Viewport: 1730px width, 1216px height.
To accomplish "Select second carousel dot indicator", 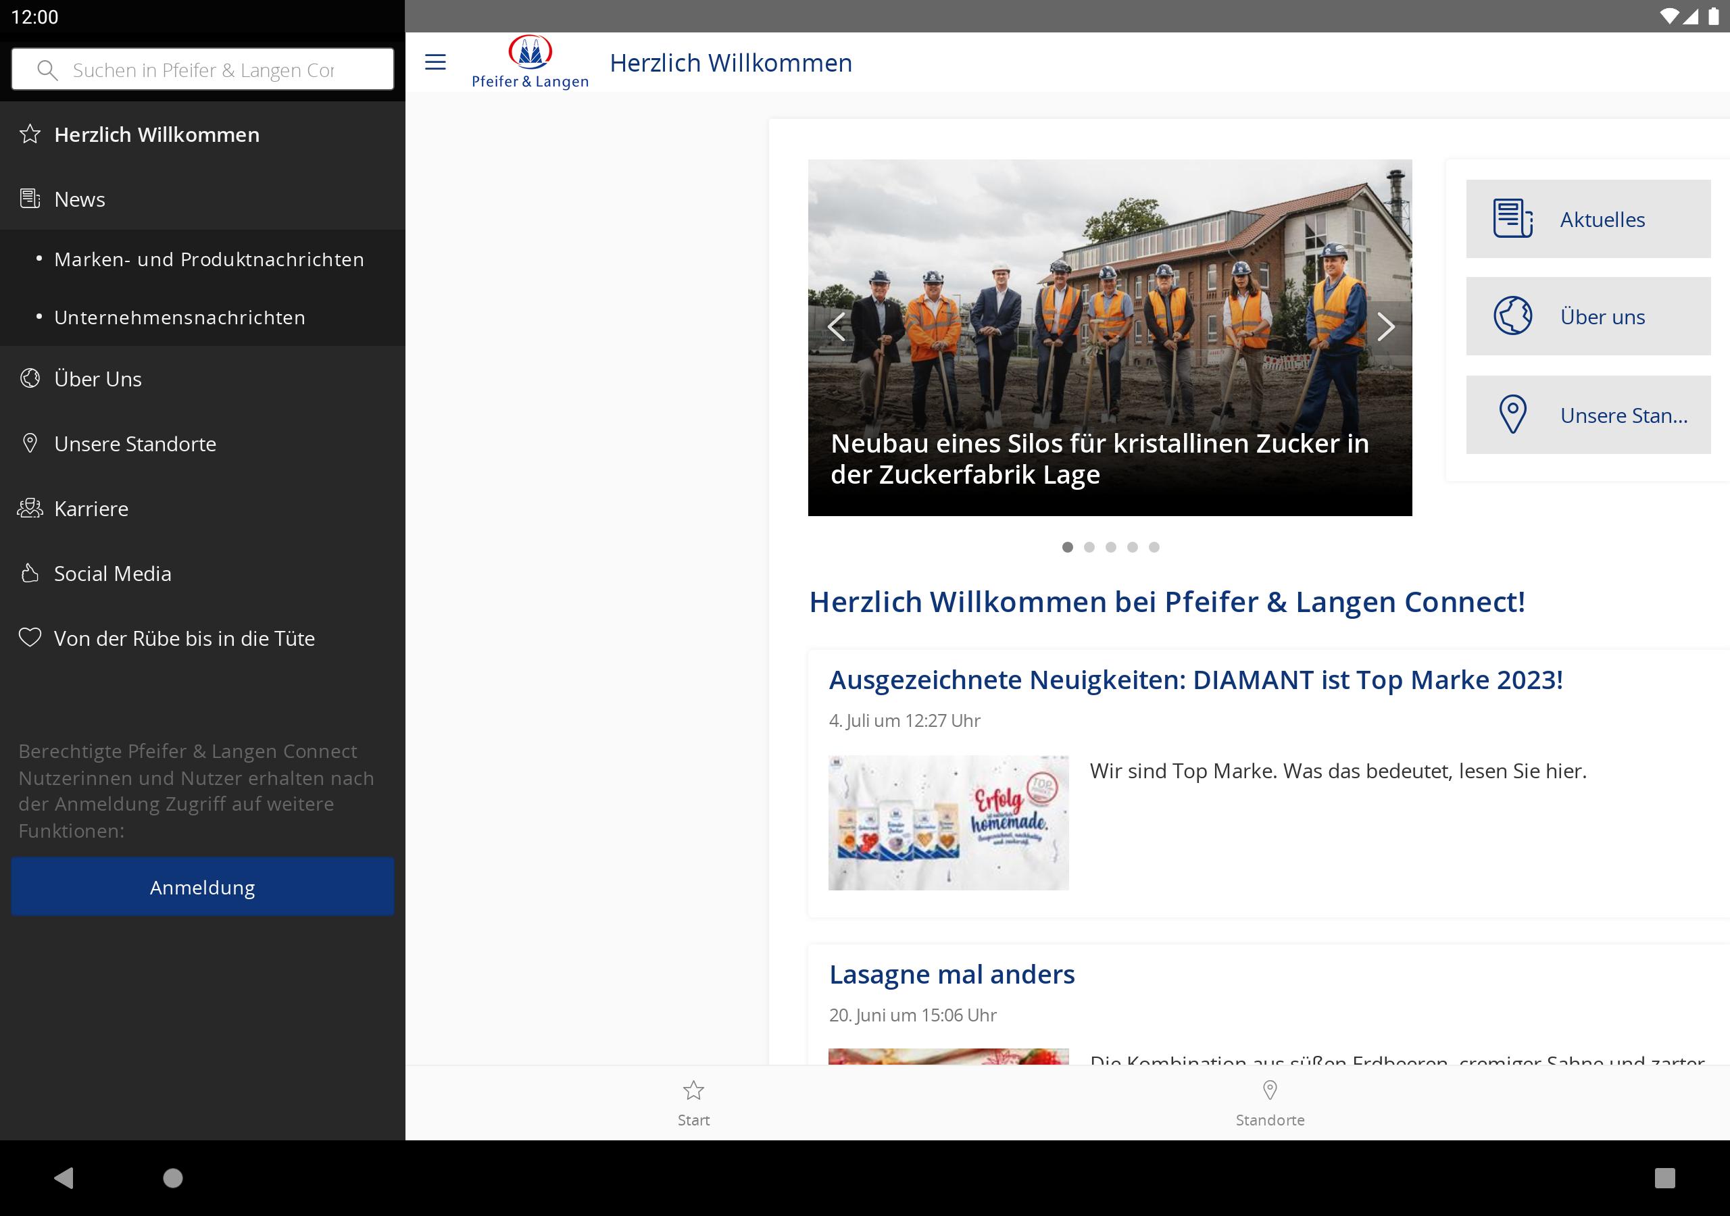I will click(x=1089, y=547).
